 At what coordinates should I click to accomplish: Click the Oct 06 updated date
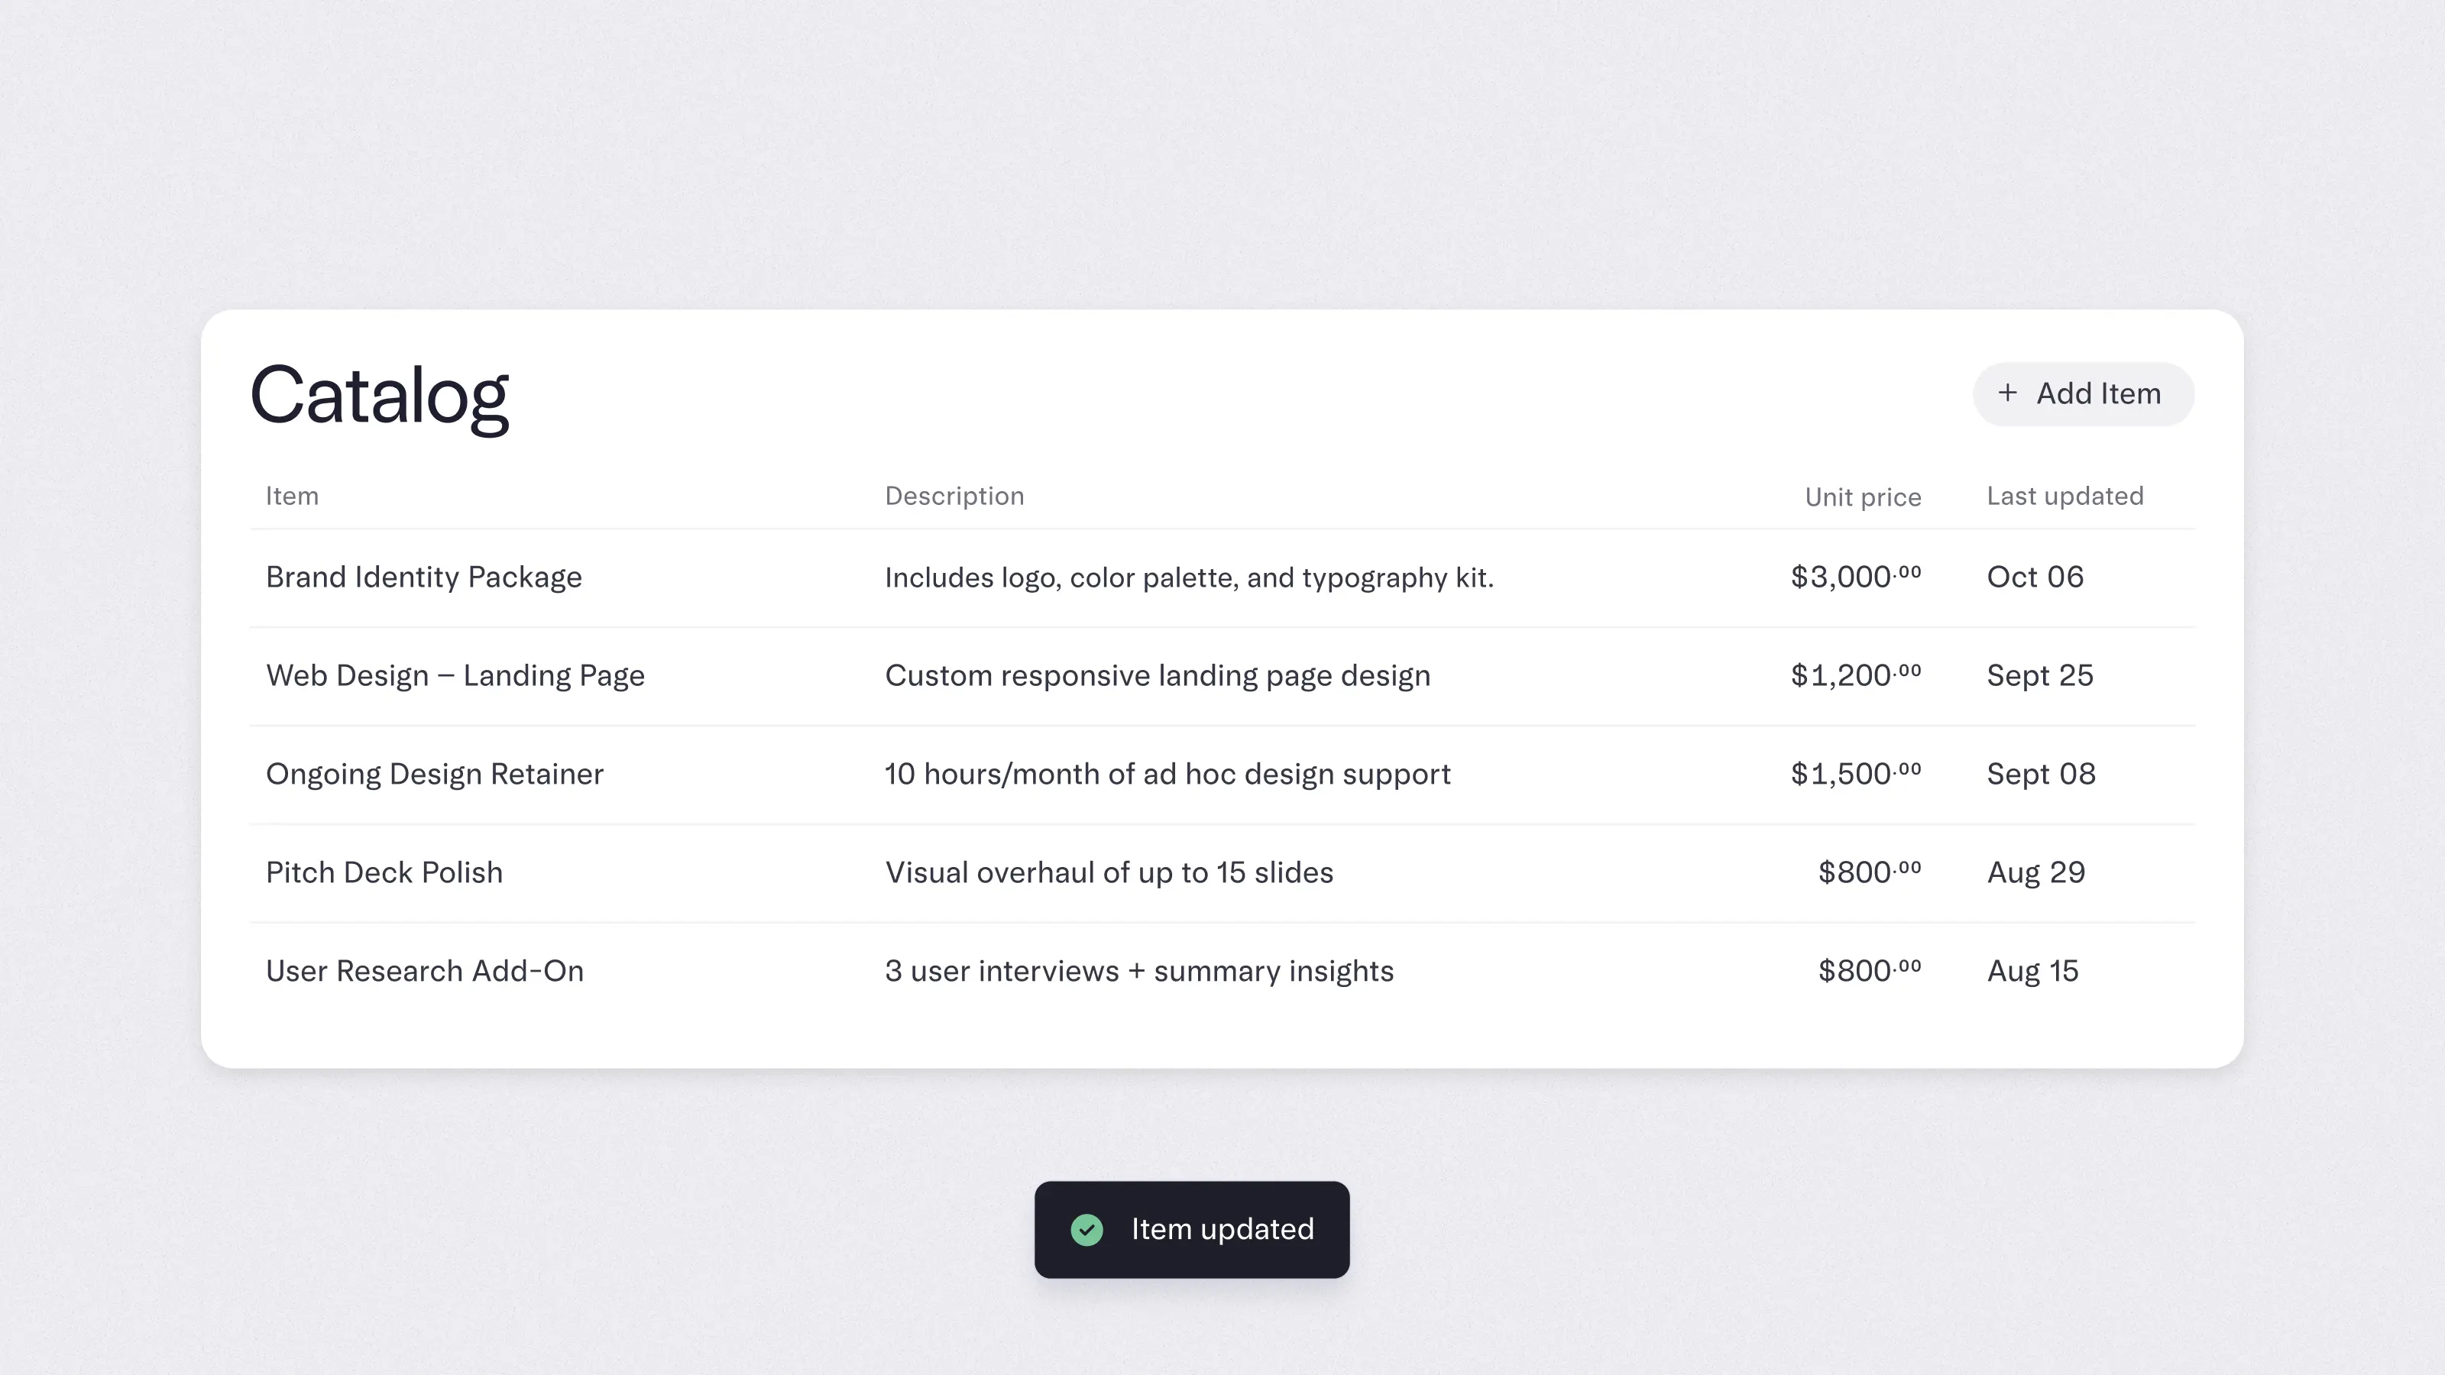point(2035,577)
